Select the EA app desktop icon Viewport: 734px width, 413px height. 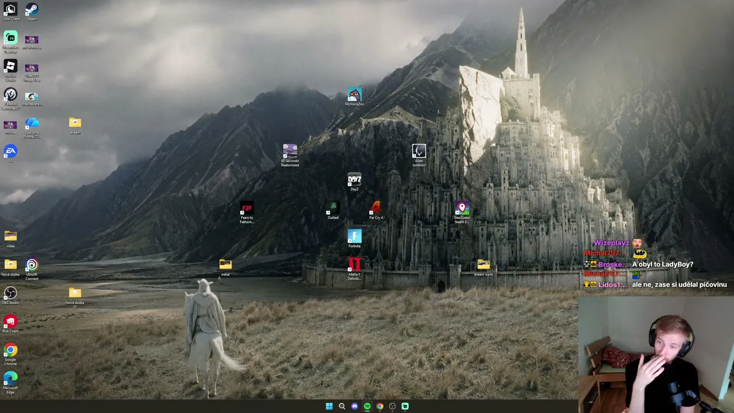click(x=10, y=154)
